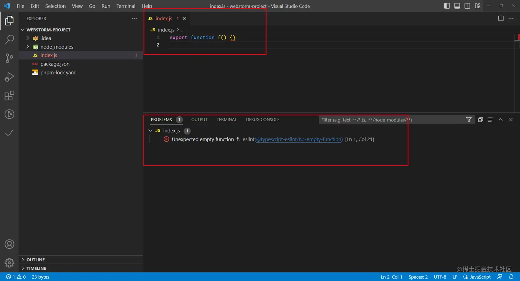Viewport: 520px width, 281px height.
Task: Collapse the WEBSTORM-PROJECT folder section
Action: click(23, 30)
